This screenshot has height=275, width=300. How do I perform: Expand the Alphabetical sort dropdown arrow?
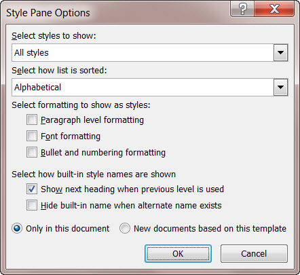coord(280,88)
